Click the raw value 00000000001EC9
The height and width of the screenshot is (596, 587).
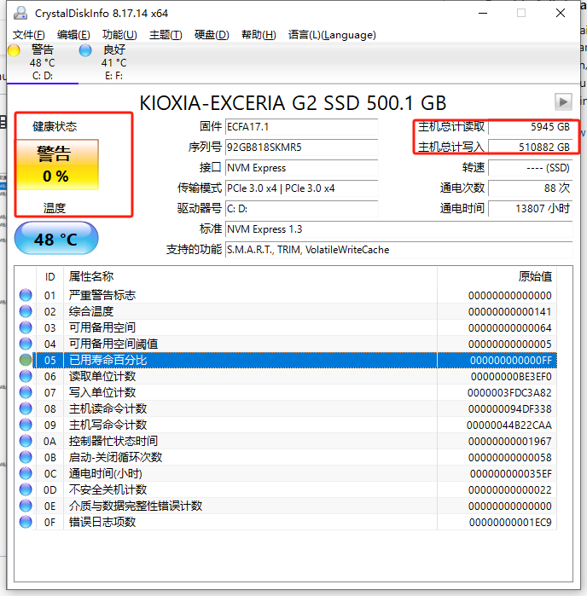coord(510,523)
